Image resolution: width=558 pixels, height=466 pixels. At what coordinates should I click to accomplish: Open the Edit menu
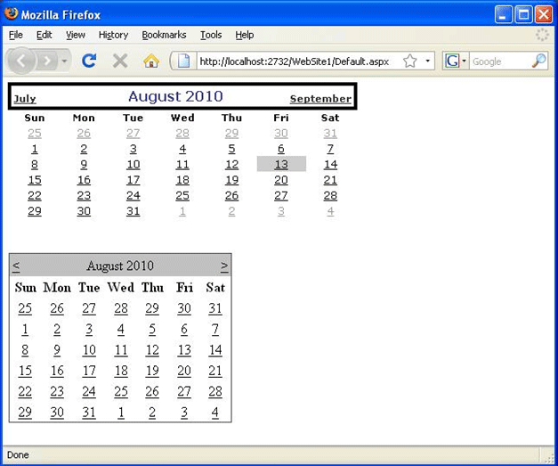coord(44,35)
